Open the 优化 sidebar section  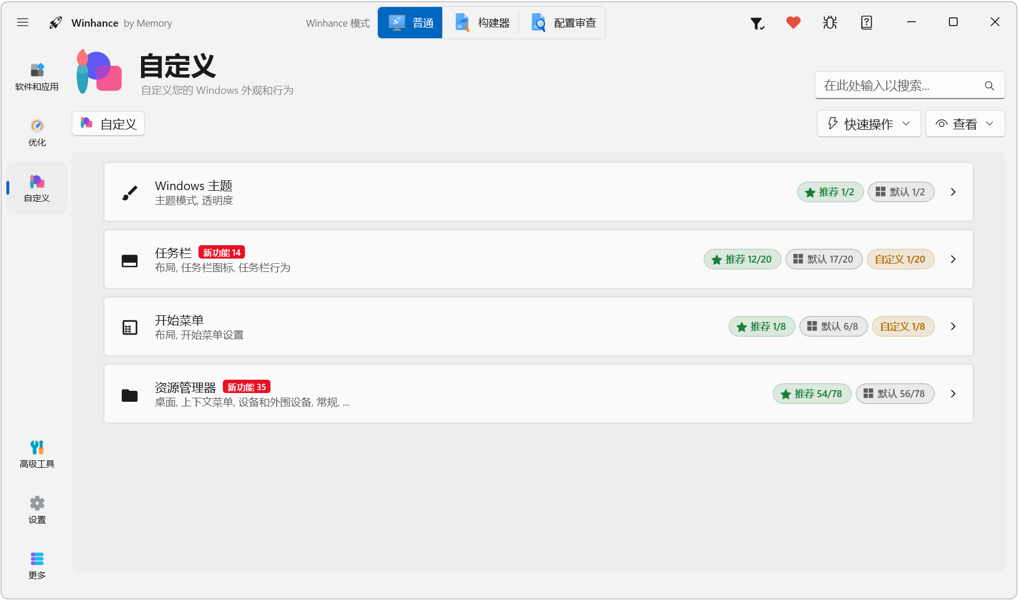point(37,133)
